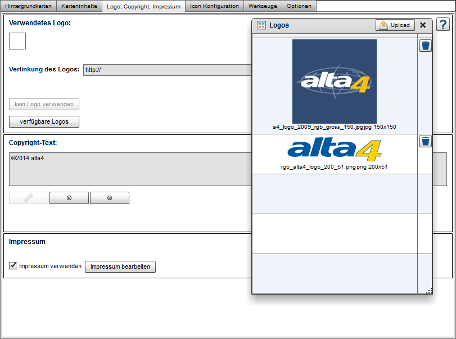This screenshot has height=339, width=456.
Task: Open the help question mark icon
Action: (x=443, y=25)
